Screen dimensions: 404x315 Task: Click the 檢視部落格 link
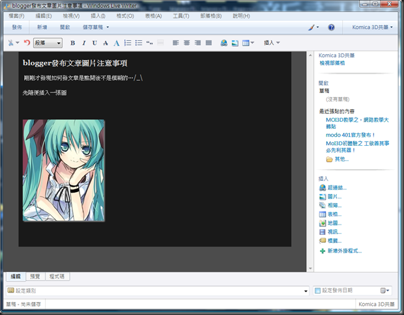332,63
